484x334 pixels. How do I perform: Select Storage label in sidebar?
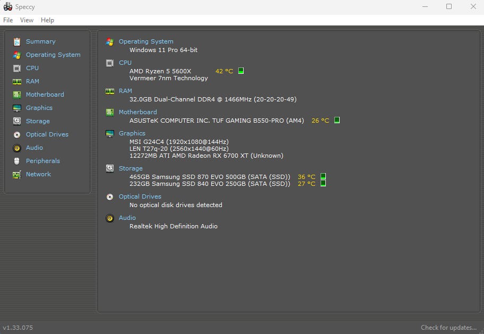click(x=38, y=121)
